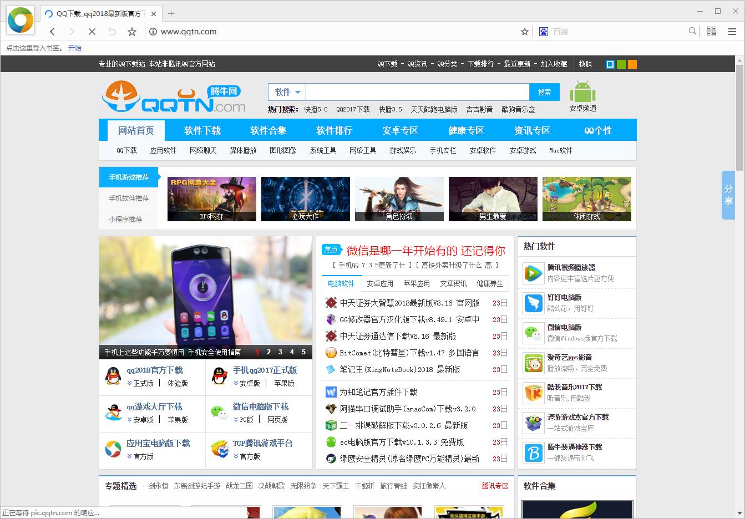745x519 pixels.
Task: Switch to slide 2 of carousel
Action: (268, 352)
